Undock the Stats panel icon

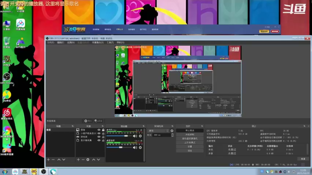click(304, 126)
